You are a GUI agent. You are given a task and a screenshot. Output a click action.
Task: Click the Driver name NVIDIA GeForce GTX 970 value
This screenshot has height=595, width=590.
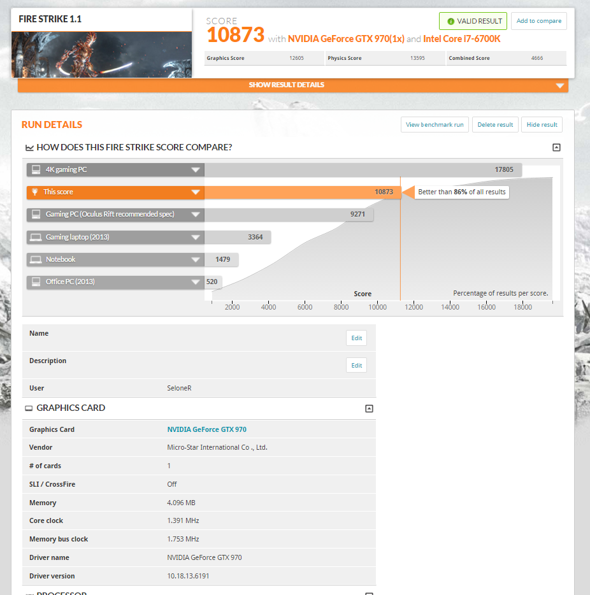(204, 558)
